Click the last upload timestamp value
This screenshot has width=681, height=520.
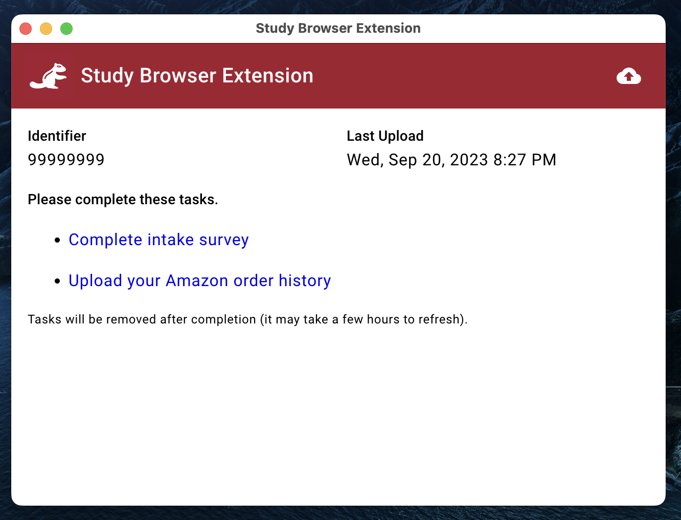(x=451, y=160)
